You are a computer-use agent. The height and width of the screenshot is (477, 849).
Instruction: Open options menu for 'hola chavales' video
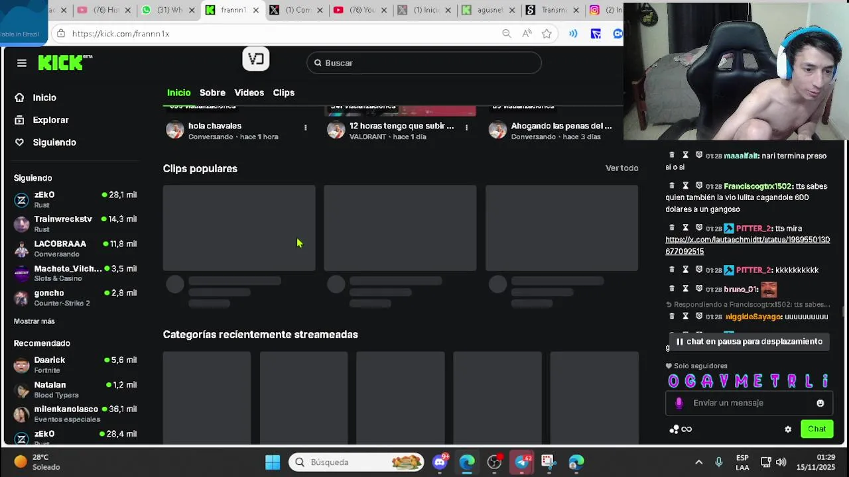[305, 127]
